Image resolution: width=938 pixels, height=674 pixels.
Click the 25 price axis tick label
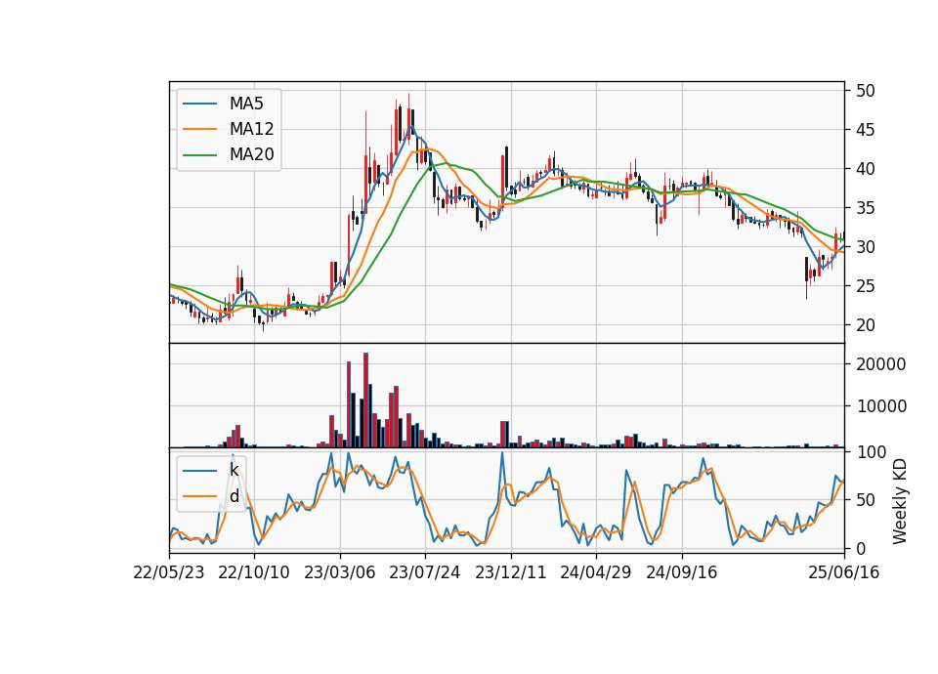(x=866, y=286)
